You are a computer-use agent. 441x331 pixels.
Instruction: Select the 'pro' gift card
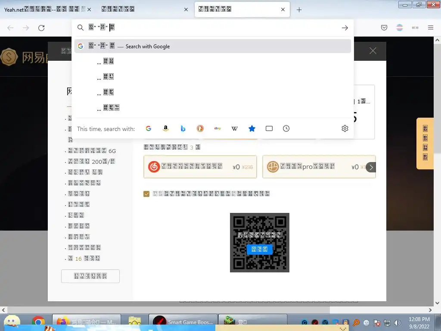click(x=319, y=167)
